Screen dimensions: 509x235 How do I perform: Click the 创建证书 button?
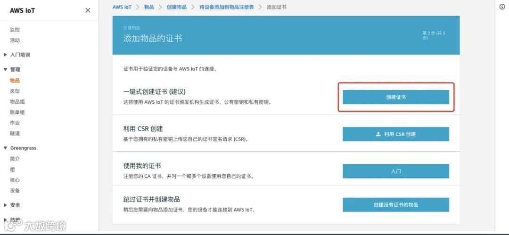click(396, 97)
